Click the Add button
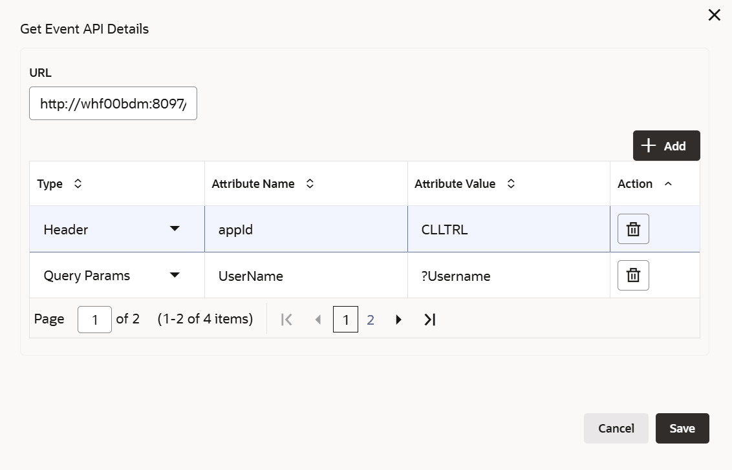Screen dimensions: 732x470 tap(666, 146)
